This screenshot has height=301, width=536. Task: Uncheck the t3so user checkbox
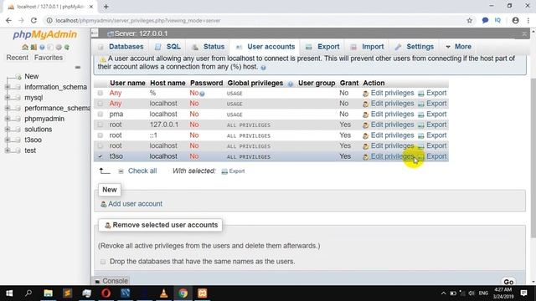click(x=100, y=156)
